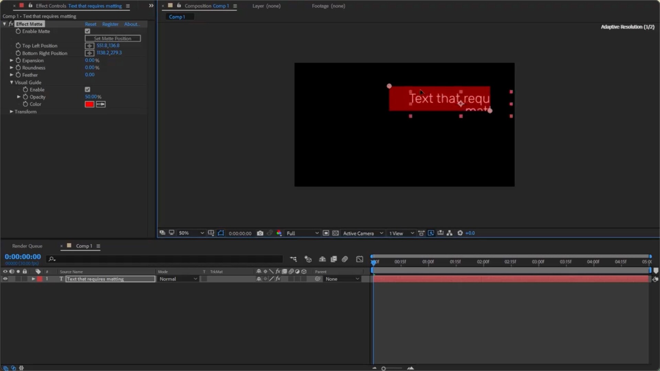Click the region of interest icon

click(x=326, y=233)
